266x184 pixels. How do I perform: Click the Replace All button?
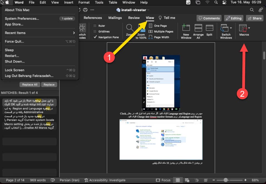pyautogui.click(x=30, y=84)
